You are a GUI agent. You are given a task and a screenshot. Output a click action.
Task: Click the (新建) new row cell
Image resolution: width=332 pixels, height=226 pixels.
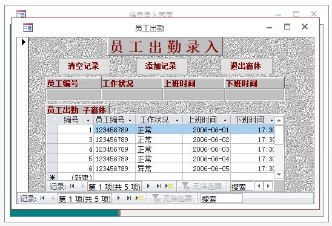(x=75, y=177)
